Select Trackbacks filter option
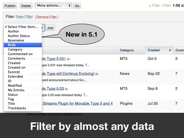The height and width of the screenshot is (138, 184). pyautogui.click(x=23, y=108)
